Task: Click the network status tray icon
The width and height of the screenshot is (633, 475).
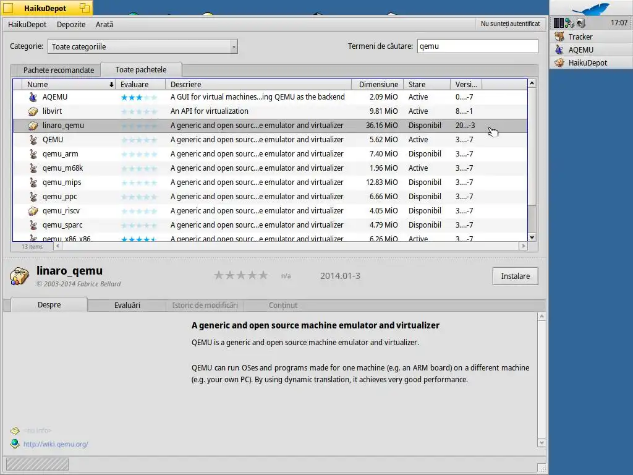Action: point(569,23)
